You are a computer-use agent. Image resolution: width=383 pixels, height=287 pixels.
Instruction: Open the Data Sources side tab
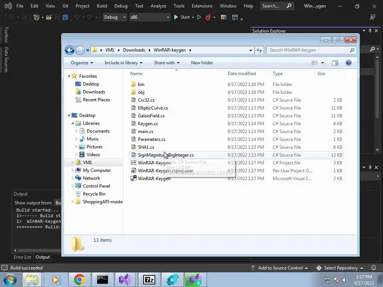click(x=6, y=59)
